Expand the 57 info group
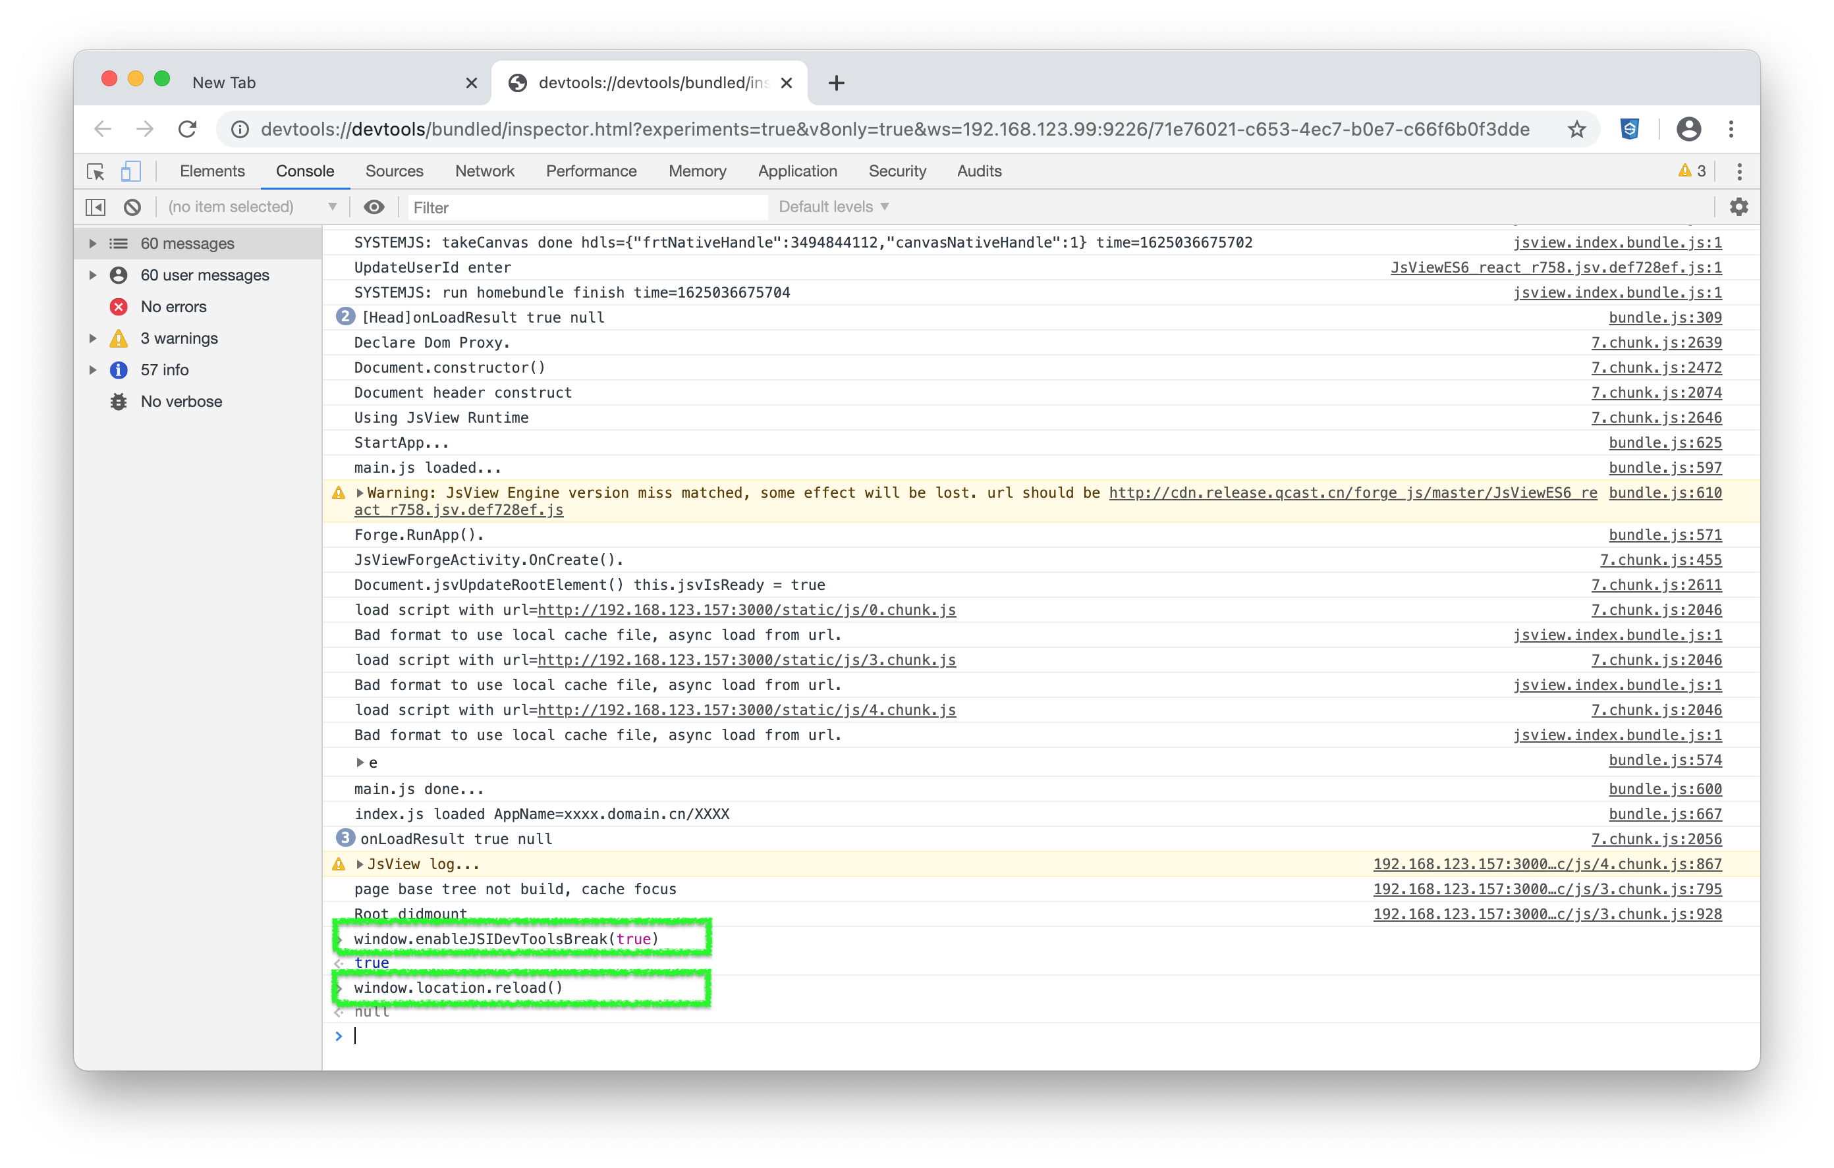1834x1168 pixels. (93, 370)
